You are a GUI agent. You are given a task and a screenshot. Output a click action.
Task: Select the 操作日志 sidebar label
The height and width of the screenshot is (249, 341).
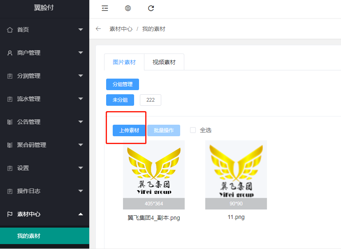(29, 191)
